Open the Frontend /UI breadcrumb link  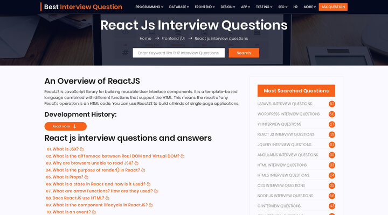(x=173, y=39)
